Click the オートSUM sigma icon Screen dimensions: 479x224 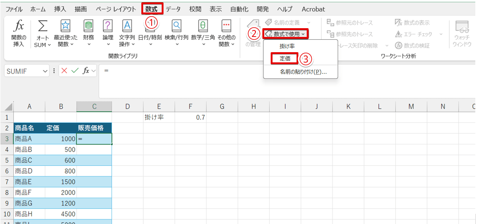(x=43, y=27)
